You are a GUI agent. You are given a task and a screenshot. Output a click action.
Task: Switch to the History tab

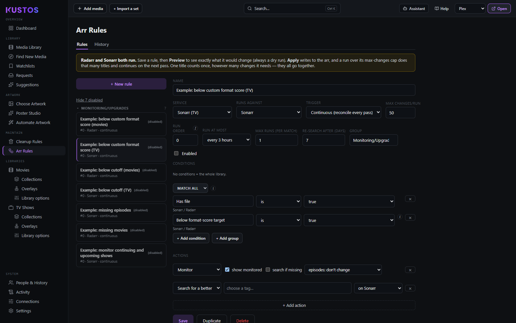(102, 44)
